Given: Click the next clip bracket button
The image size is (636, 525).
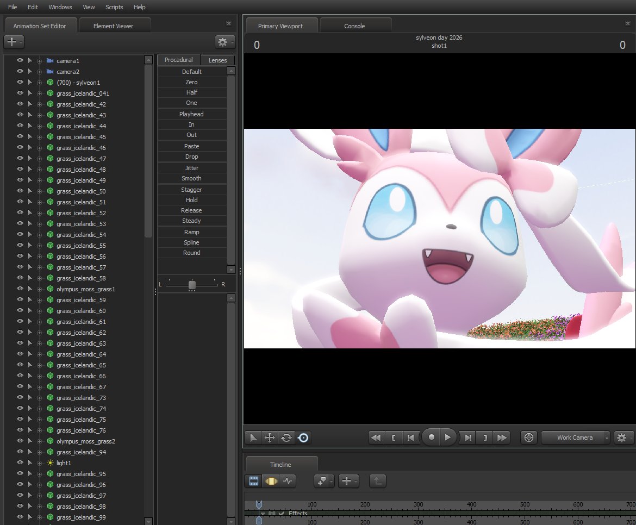Looking at the screenshot, I should [485, 437].
